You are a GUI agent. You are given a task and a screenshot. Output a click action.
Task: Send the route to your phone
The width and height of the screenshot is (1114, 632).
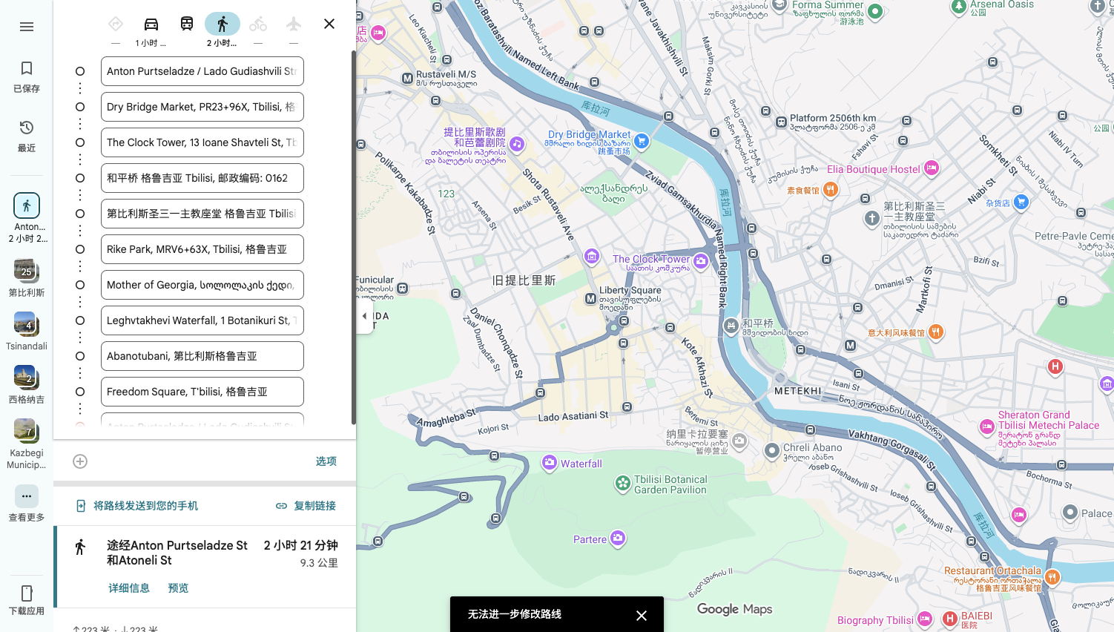(x=137, y=506)
